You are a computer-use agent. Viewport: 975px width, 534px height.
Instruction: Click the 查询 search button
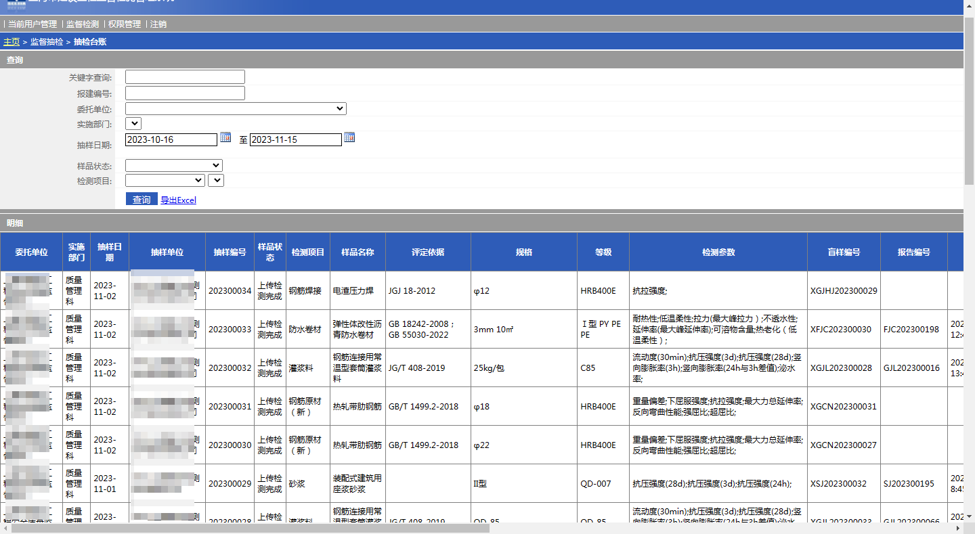142,200
